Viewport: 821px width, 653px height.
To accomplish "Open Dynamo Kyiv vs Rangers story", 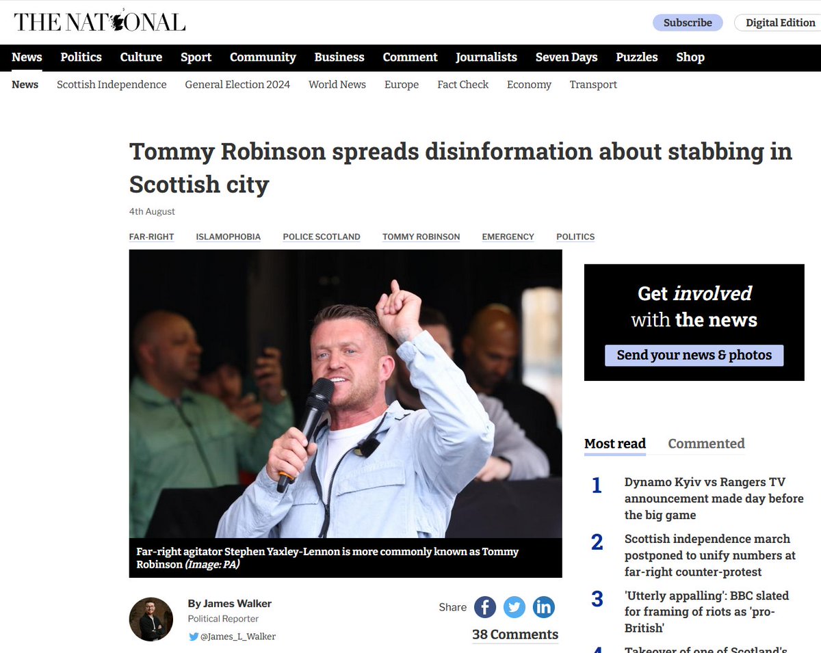I will (714, 498).
